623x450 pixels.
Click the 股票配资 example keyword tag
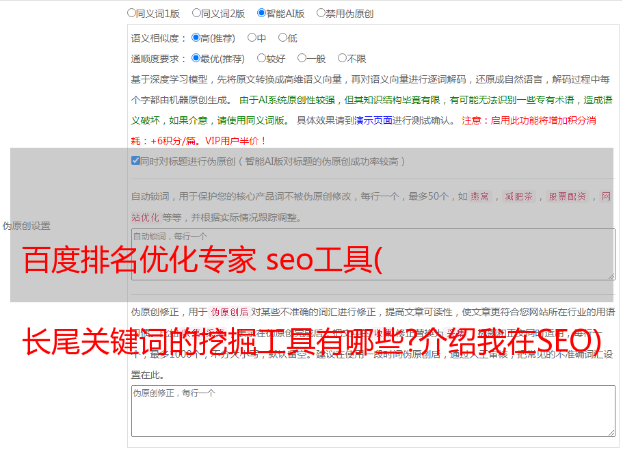[x=568, y=196]
